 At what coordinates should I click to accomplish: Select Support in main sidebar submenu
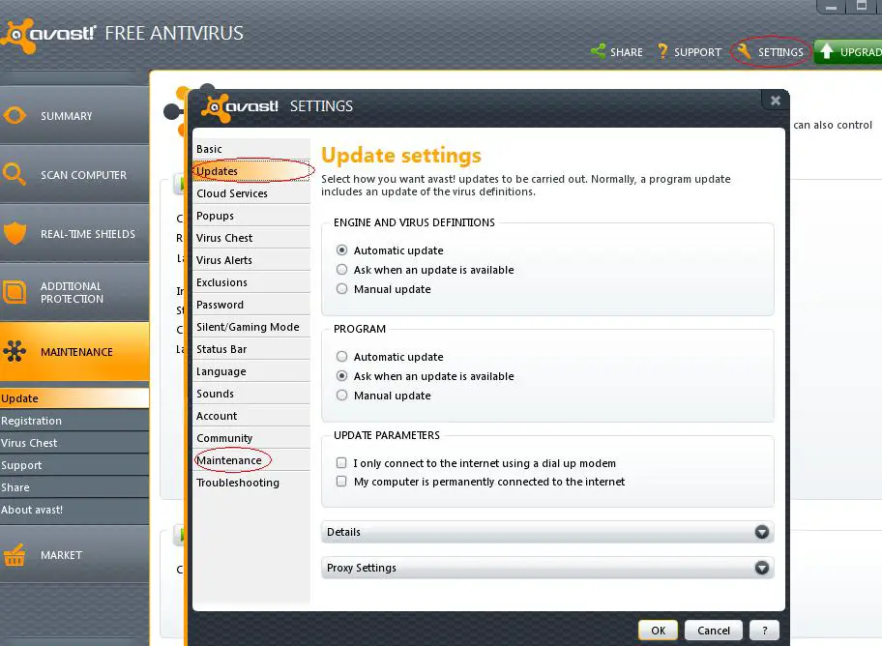tap(74, 465)
